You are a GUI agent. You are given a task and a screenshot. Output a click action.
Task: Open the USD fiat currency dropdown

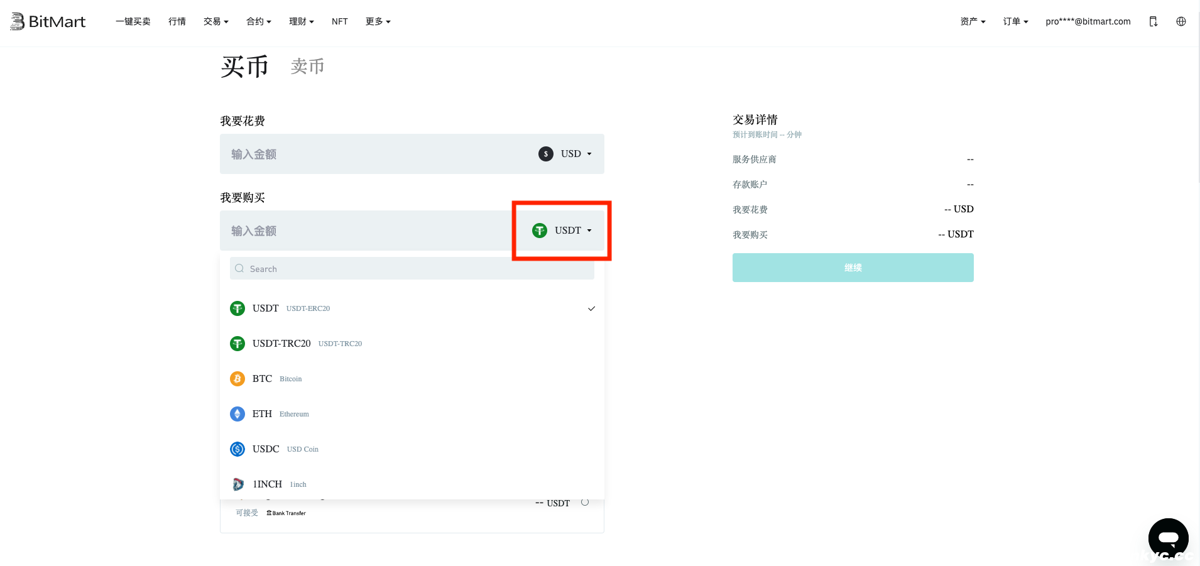coord(565,154)
